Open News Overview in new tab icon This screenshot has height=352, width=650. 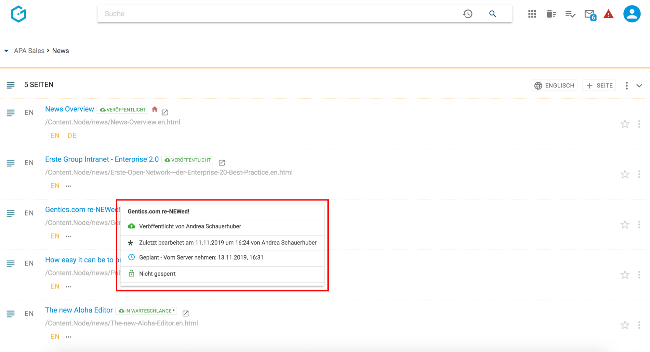165,112
